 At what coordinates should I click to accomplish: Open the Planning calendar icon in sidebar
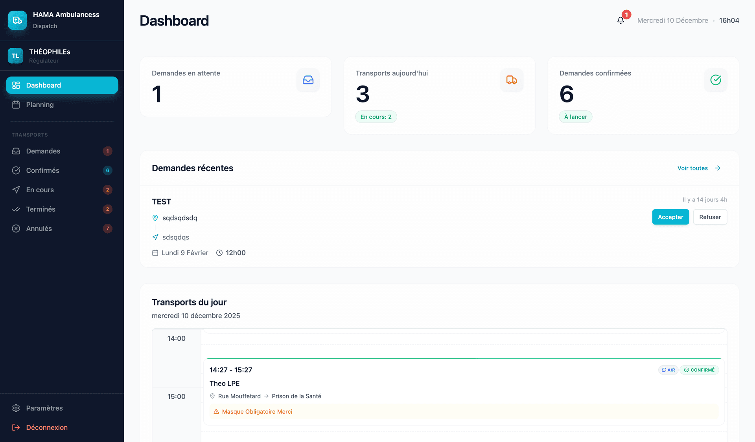click(16, 104)
